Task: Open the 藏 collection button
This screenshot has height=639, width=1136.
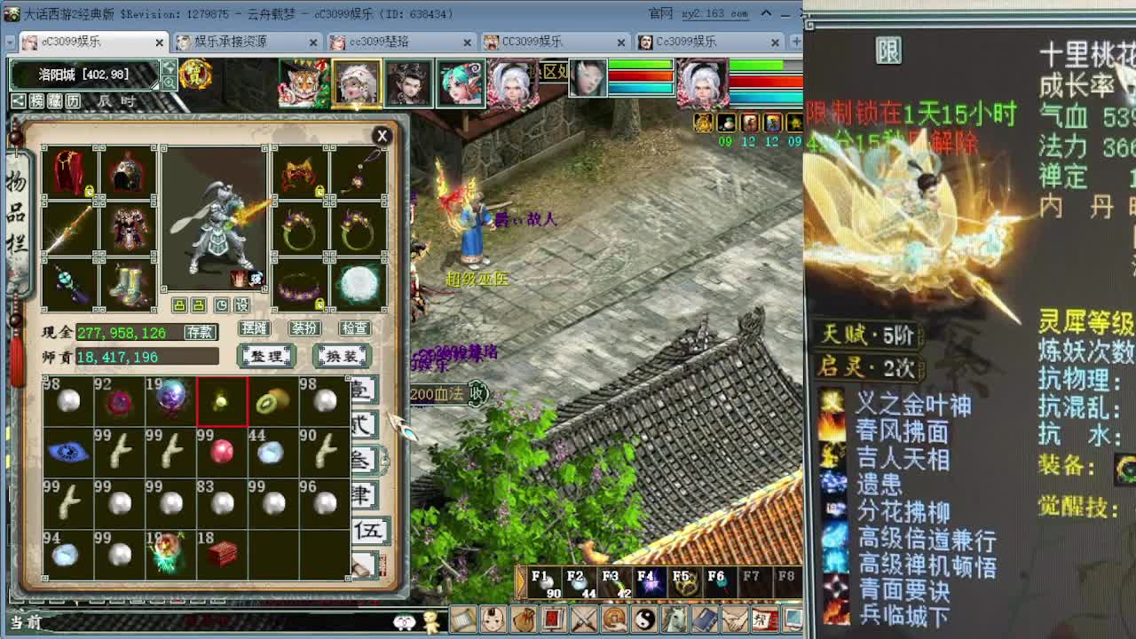Action: pyautogui.click(x=55, y=101)
